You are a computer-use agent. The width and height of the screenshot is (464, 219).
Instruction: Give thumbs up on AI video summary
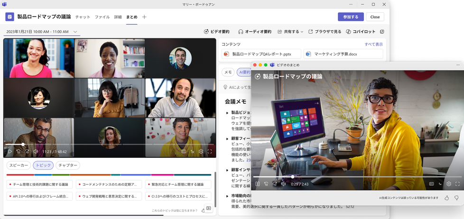pos(446,198)
